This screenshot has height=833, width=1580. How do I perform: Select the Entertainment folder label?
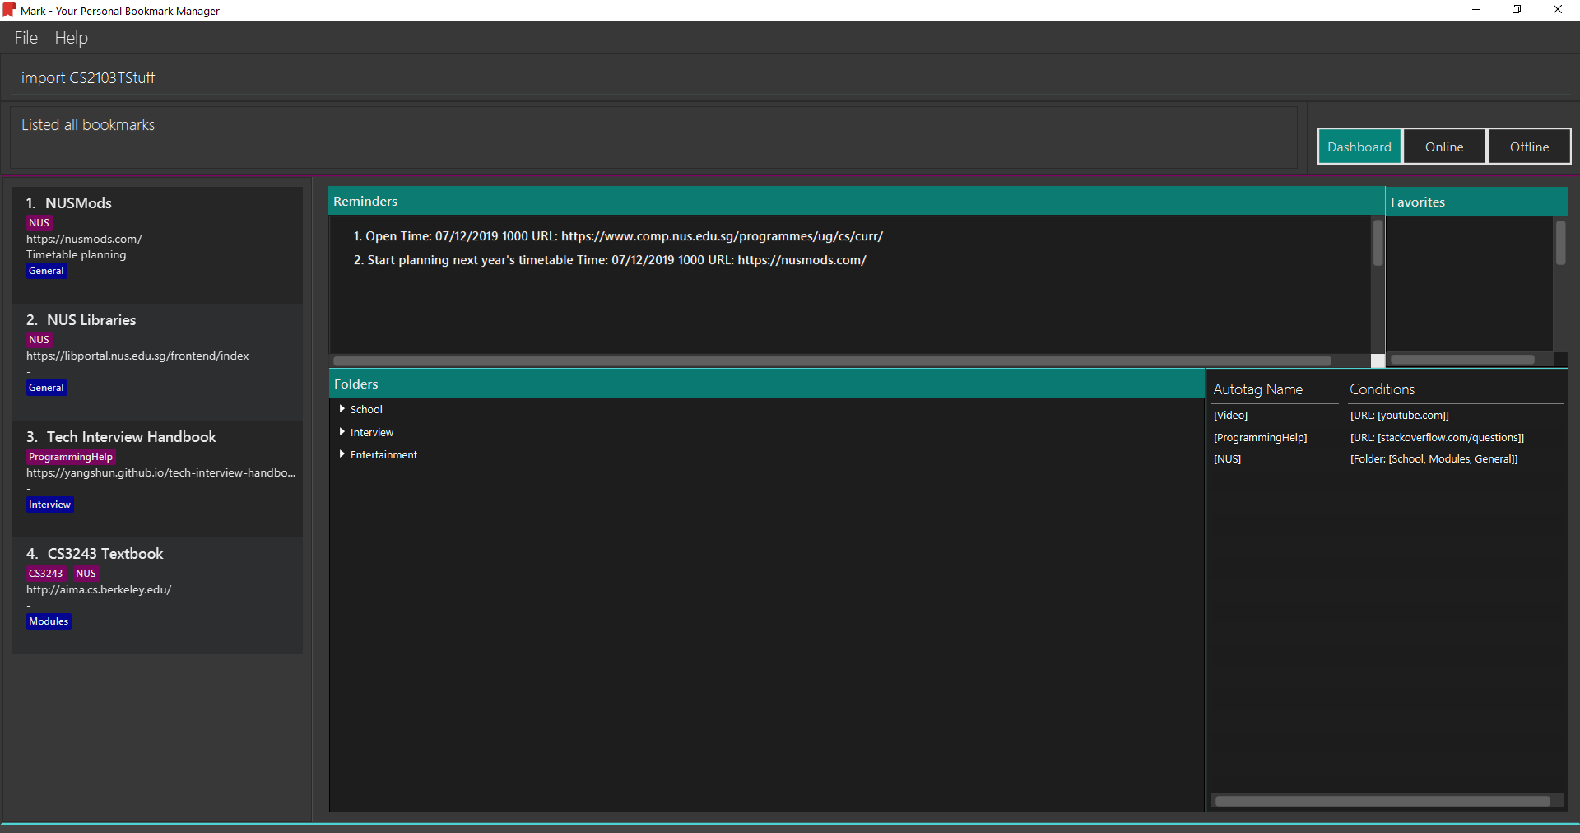[383, 454]
